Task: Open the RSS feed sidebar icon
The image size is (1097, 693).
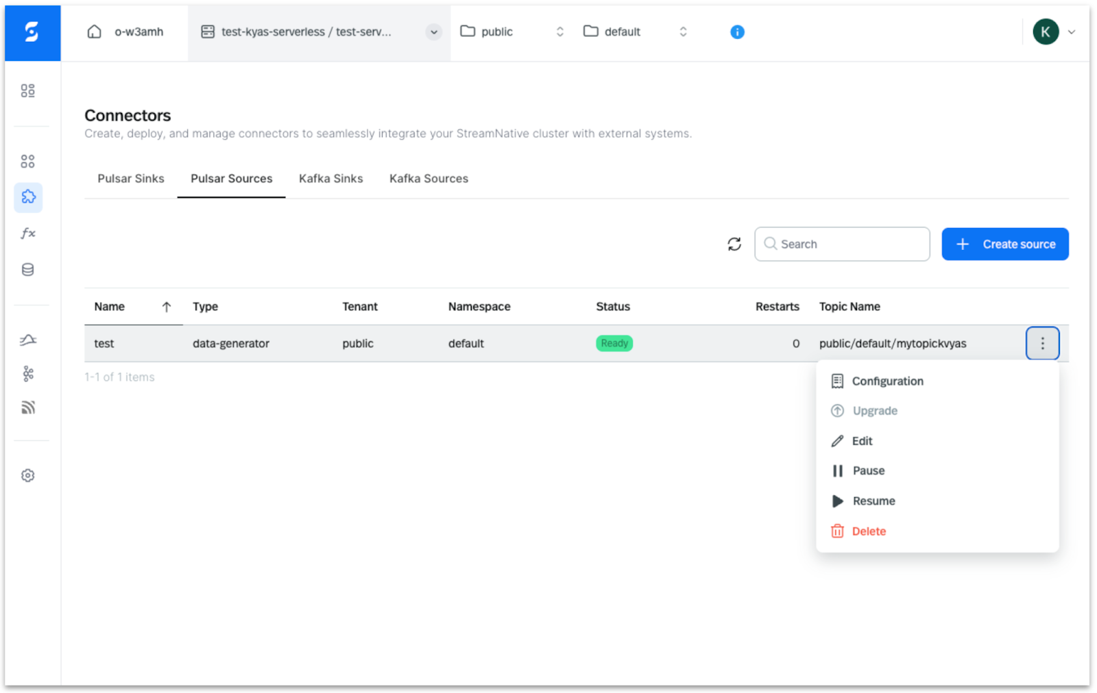Action: [x=28, y=408]
